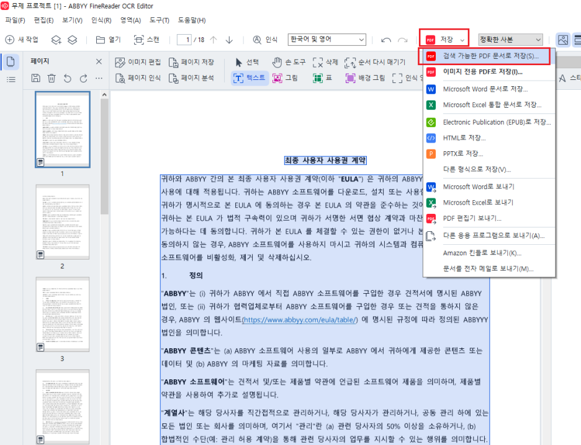Open the 보기(V) menu

[72, 20]
